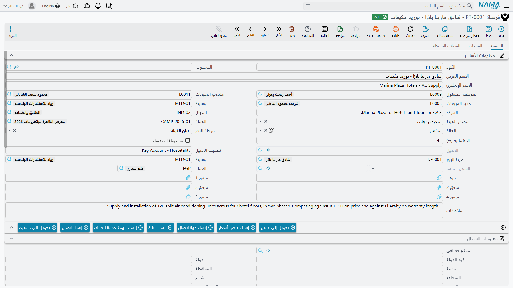Click the إنشاء عرض أسعار button
Image resolution: width=513 pixels, height=288 pixels.
coord(237,227)
